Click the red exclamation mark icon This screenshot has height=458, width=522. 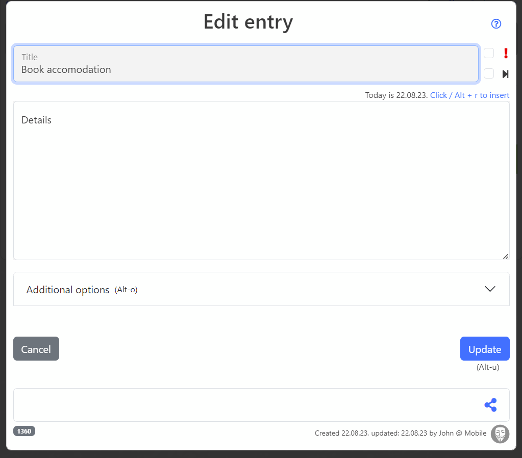click(x=506, y=53)
